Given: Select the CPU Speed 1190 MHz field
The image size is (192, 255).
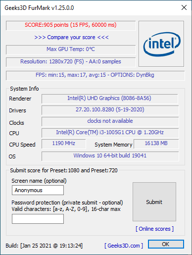Looking at the screenshot, I should point(64,144).
